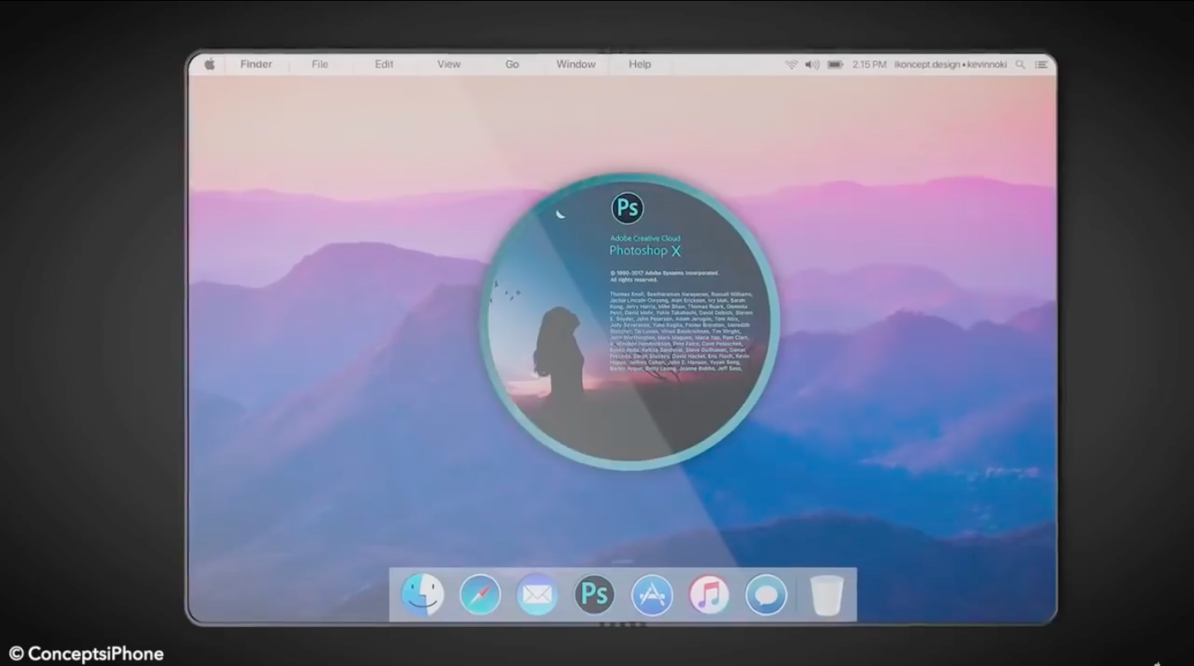Open the Window menu
This screenshot has height=666, width=1194.
point(575,64)
